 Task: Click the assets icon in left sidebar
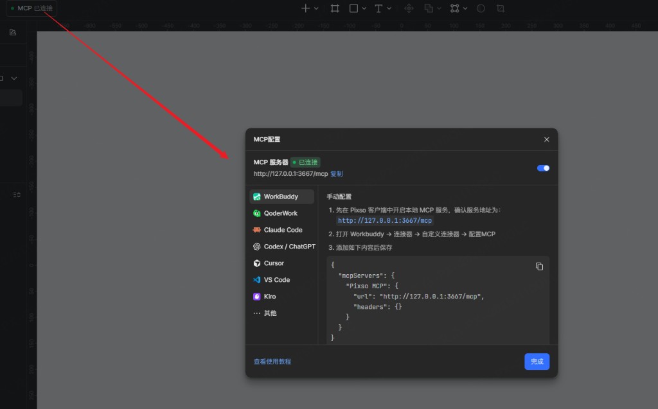(x=13, y=32)
